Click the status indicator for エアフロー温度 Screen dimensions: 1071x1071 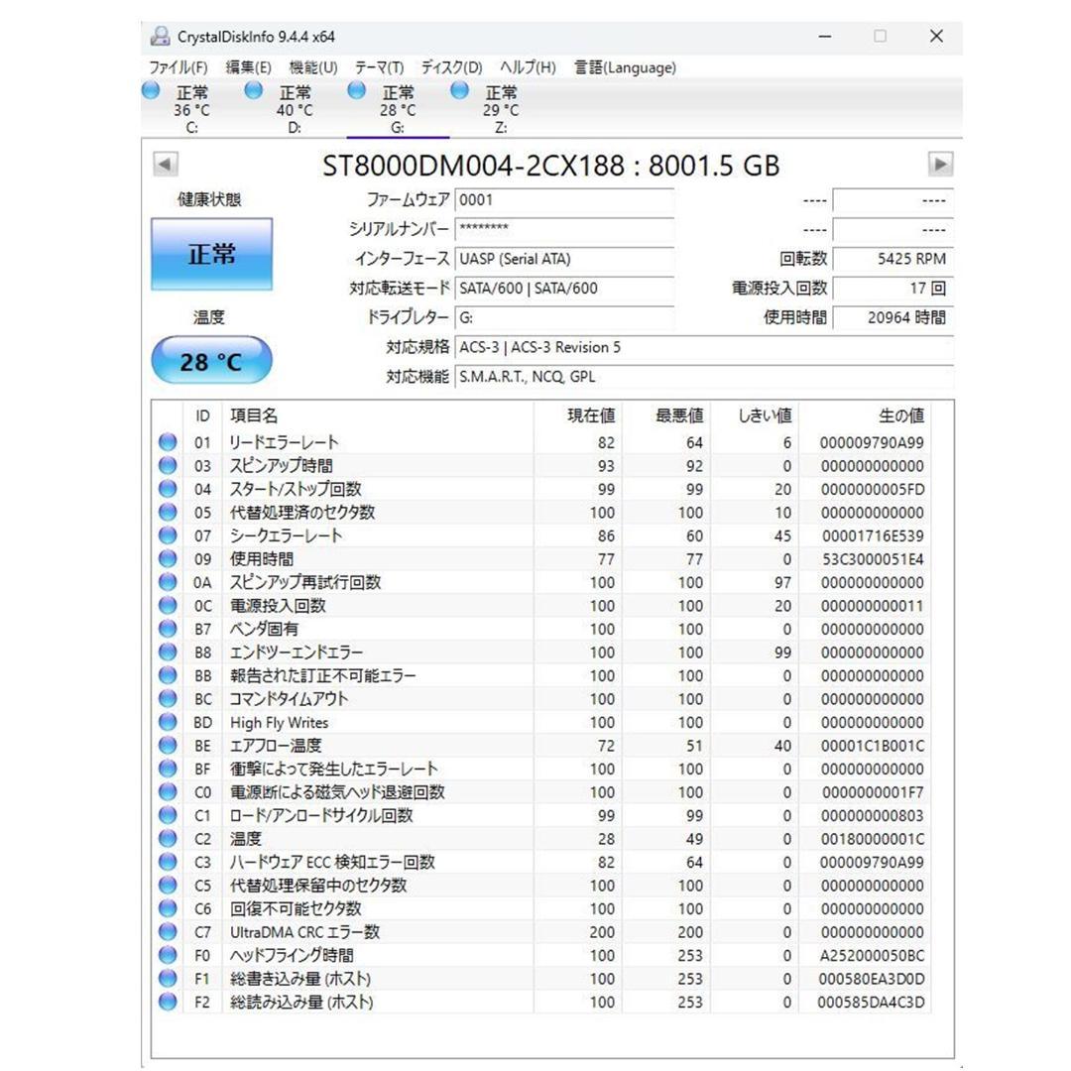(x=167, y=745)
